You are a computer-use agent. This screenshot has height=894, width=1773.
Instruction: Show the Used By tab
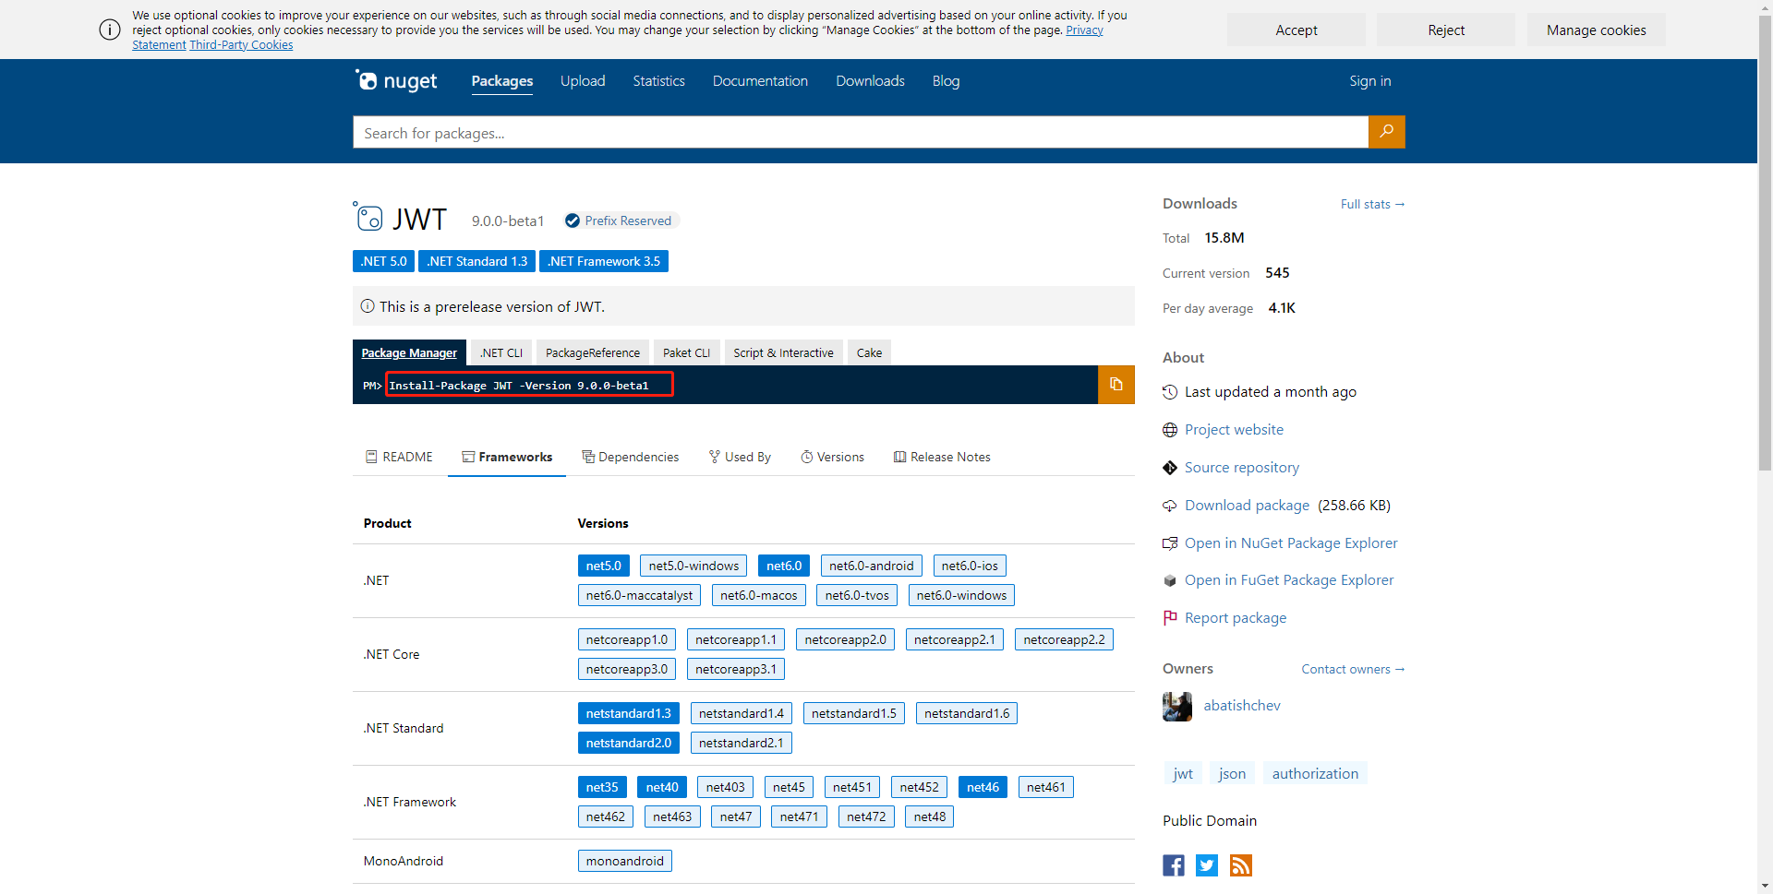coord(740,457)
